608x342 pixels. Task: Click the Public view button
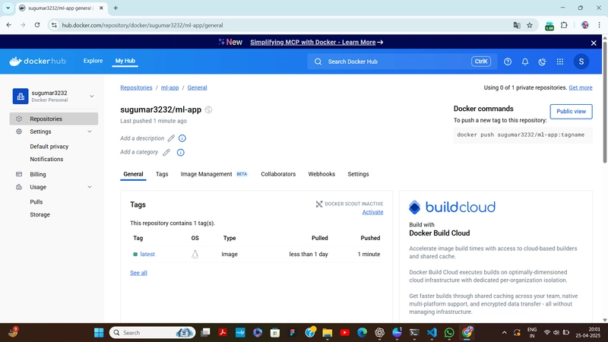[x=571, y=111]
